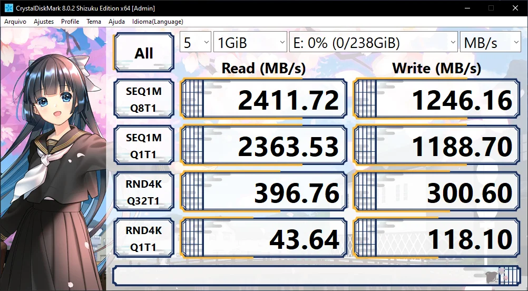The width and height of the screenshot is (528, 291).
Task: Open the Arquivo menu
Action: pos(15,22)
